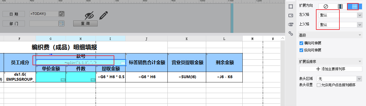Choose the horizontal expansion direction icon

coord(355,6)
